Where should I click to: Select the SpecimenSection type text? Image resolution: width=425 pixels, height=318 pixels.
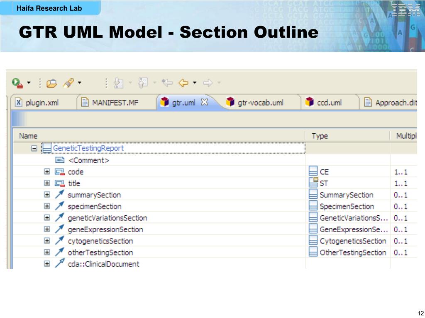pos(347,207)
